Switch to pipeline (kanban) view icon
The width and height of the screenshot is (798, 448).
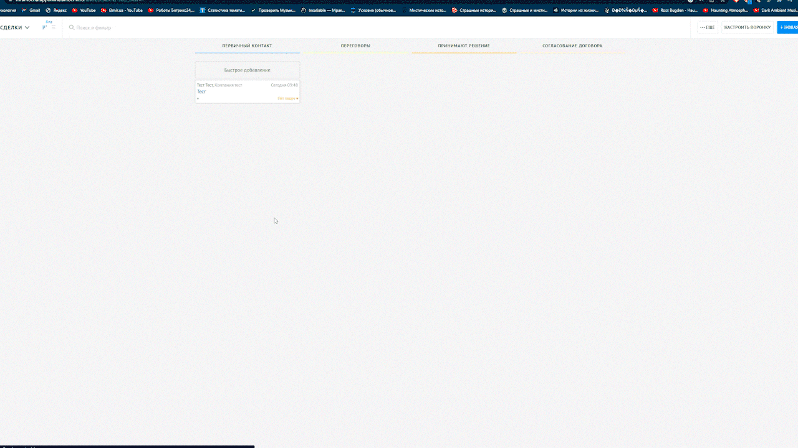(x=44, y=27)
